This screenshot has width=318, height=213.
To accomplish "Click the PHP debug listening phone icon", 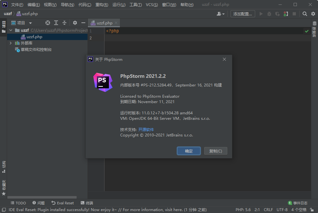I will 286,14.
